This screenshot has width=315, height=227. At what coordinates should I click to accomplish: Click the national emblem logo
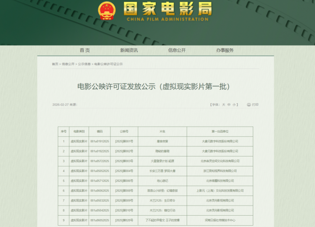pyautogui.click(x=106, y=11)
